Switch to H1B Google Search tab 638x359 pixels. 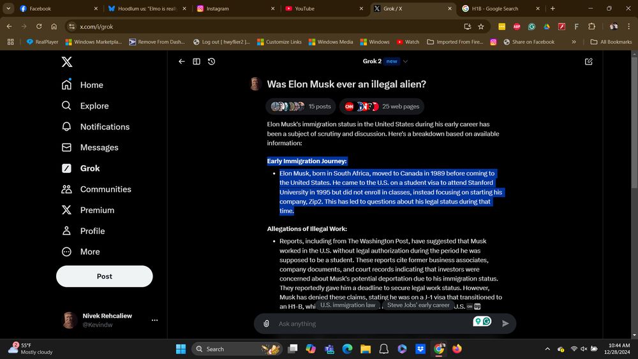click(501, 8)
